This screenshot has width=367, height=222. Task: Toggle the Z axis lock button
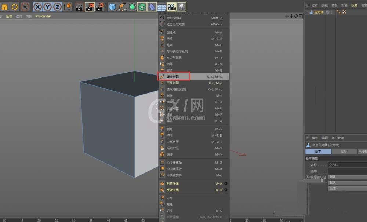pyautogui.click(x=57, y=7)
